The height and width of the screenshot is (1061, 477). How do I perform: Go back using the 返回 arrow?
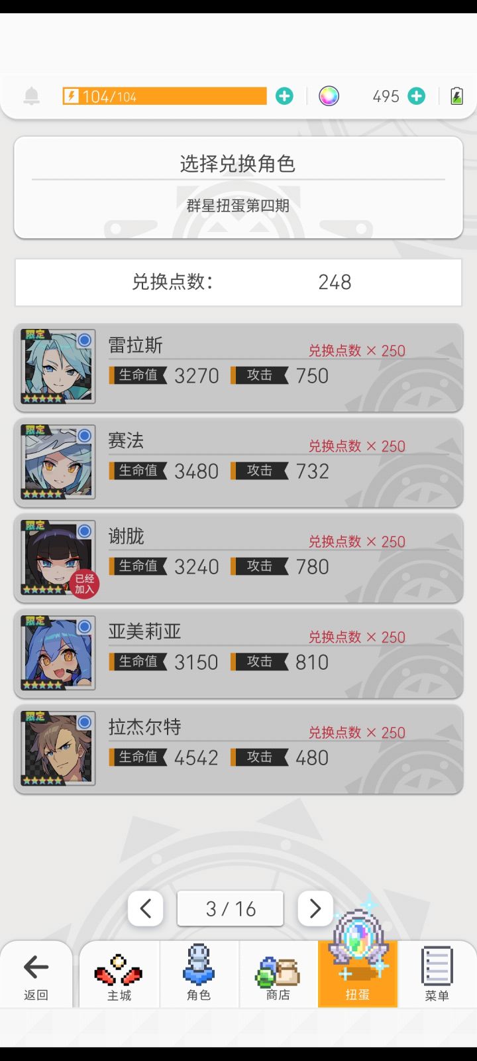click(36, 975)
